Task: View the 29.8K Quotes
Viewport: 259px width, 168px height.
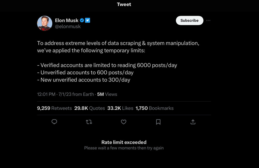Action: tap(89, 108)
